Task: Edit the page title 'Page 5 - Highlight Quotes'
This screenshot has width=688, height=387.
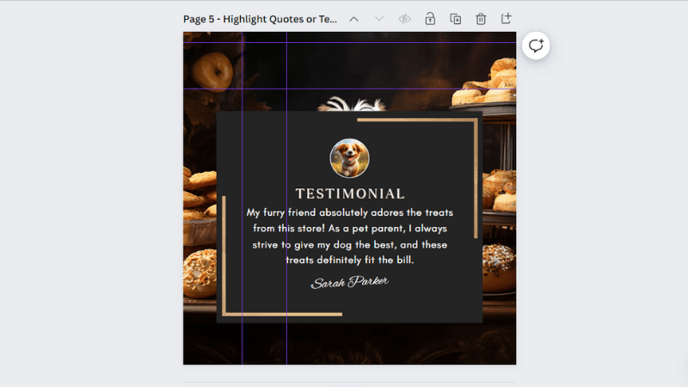Action: click(x=260, y=19)
